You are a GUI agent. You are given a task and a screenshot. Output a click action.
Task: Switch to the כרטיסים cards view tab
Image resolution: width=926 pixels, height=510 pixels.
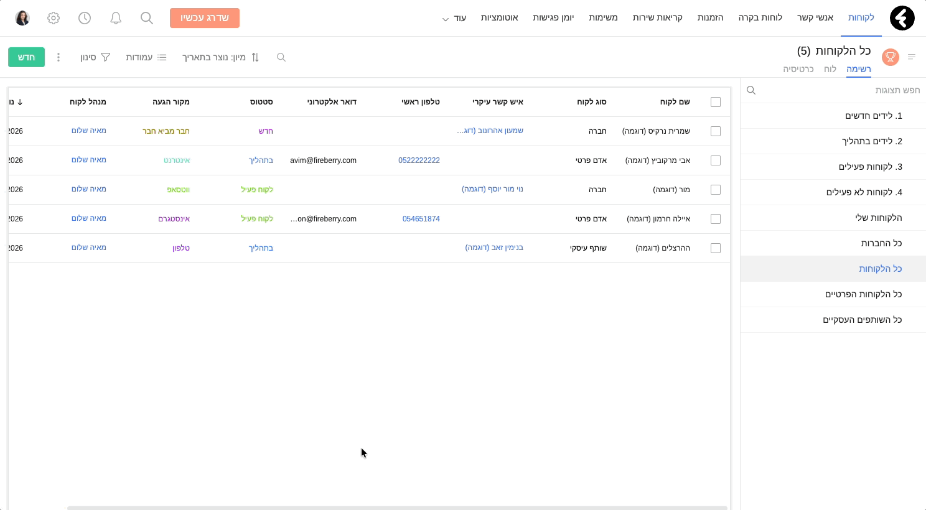tap(798, 69)
